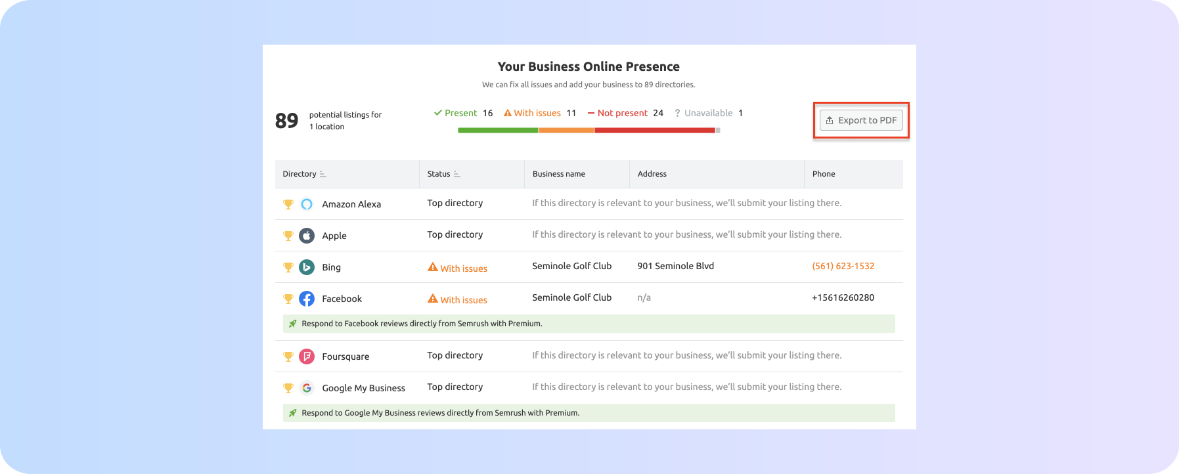Click the warning icon in Bing row
Image resolution: width=1179 pixels, height=474 pixels.
tap(432, 267)
